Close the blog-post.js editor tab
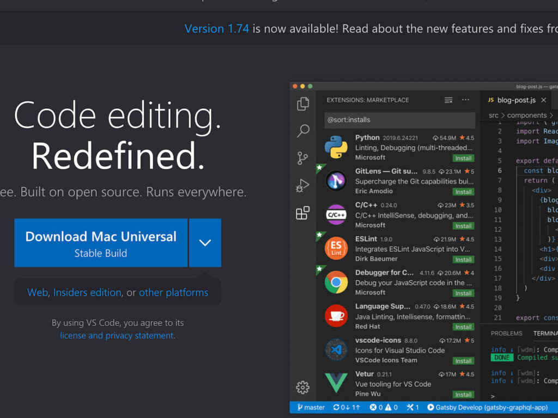This screenshot has width=558, height=418. coord(543,100)
